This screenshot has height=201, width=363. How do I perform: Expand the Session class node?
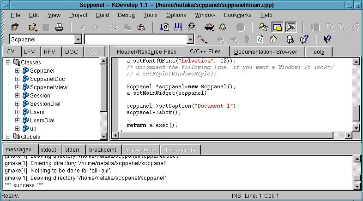18,95
